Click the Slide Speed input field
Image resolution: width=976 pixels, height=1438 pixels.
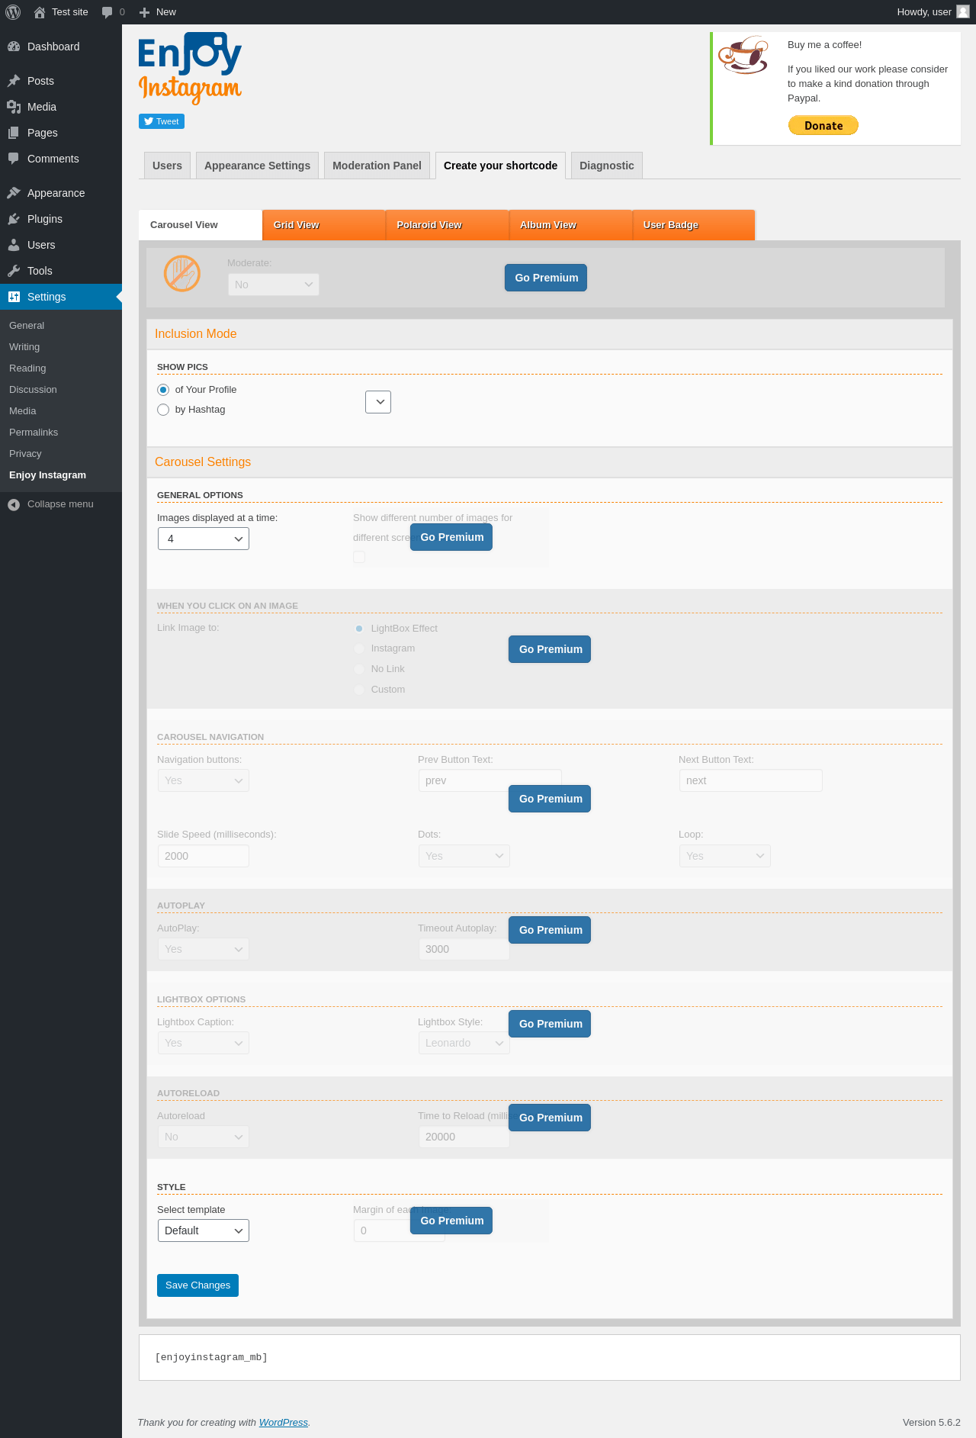pyautogui.click(x=204, y=856)
